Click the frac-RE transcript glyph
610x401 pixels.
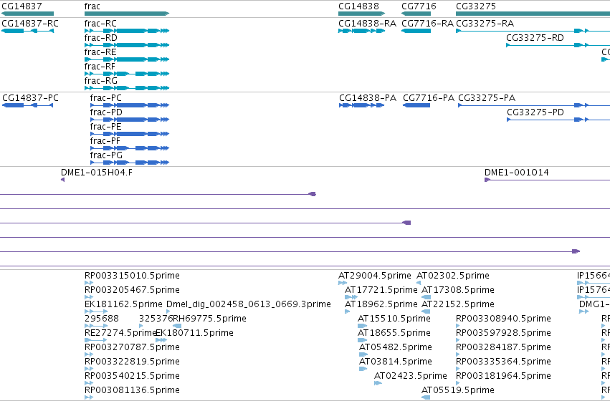click(127, 59)
